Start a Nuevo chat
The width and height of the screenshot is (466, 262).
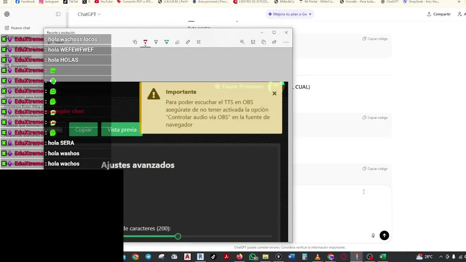(x=17, y=28)
